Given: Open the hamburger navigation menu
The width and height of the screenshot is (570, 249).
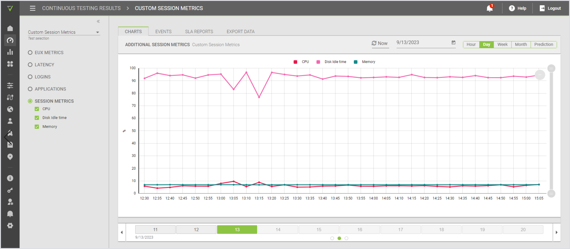Looking at the screenshot, I should [x=32, y=8].
